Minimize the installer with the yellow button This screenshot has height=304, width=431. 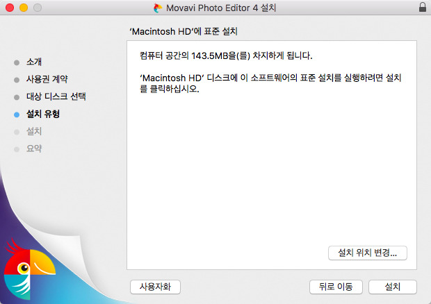pyautogui.click(x=24, y=8)
